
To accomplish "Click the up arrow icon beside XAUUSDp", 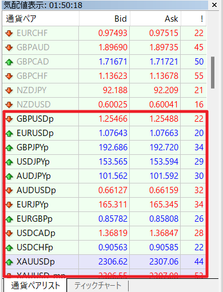I will tap(9, 262).
